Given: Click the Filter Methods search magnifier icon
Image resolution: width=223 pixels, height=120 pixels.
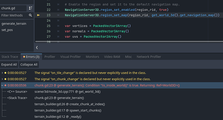Looking at the screenshot, I should coord(30,15).
